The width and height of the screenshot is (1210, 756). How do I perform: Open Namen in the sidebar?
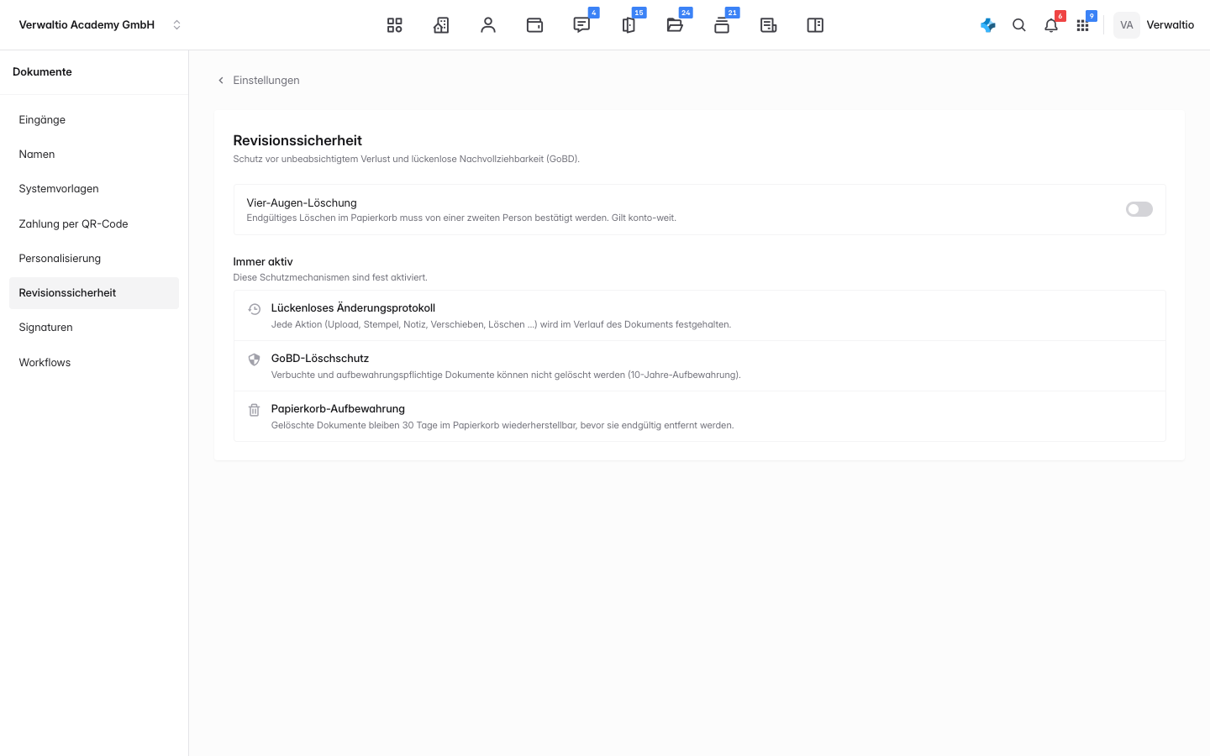click(x=94, y=155)
